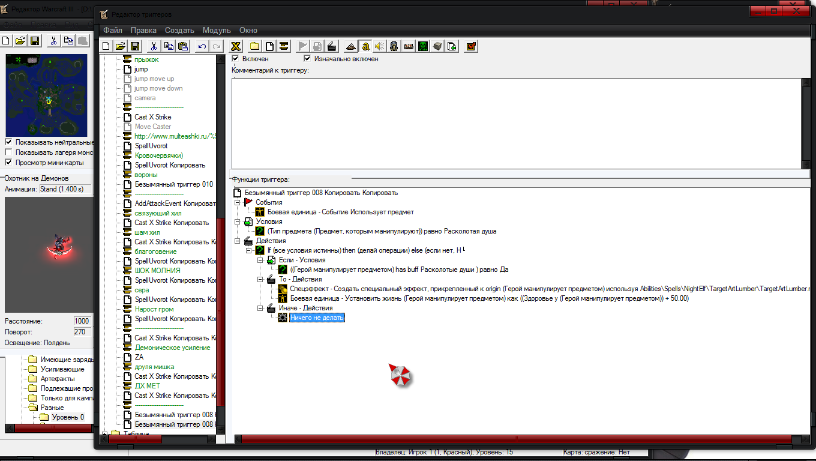Click the Variables (X) toolbar icon

coord(236,46)
